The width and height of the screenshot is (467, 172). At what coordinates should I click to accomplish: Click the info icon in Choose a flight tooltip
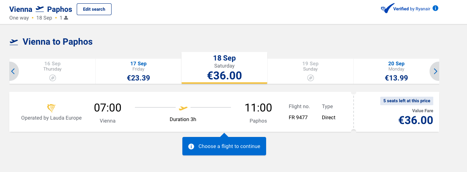click(191, 146)
